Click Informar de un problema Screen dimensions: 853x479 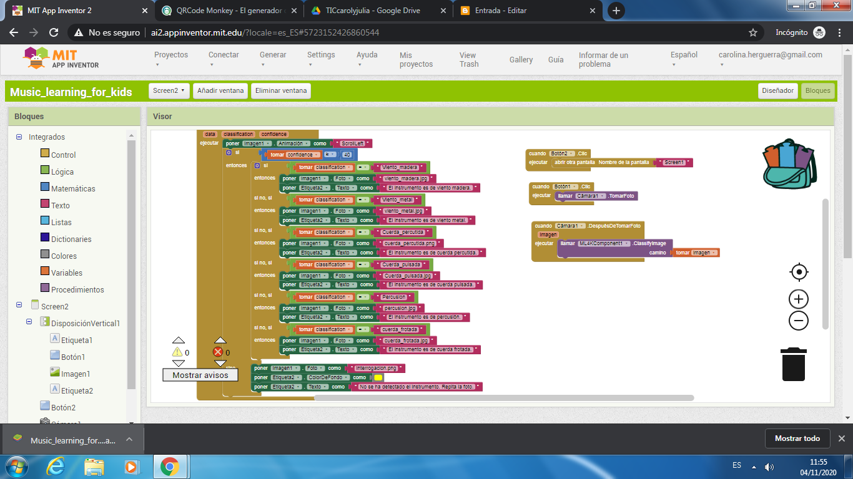tap(603, 59)
